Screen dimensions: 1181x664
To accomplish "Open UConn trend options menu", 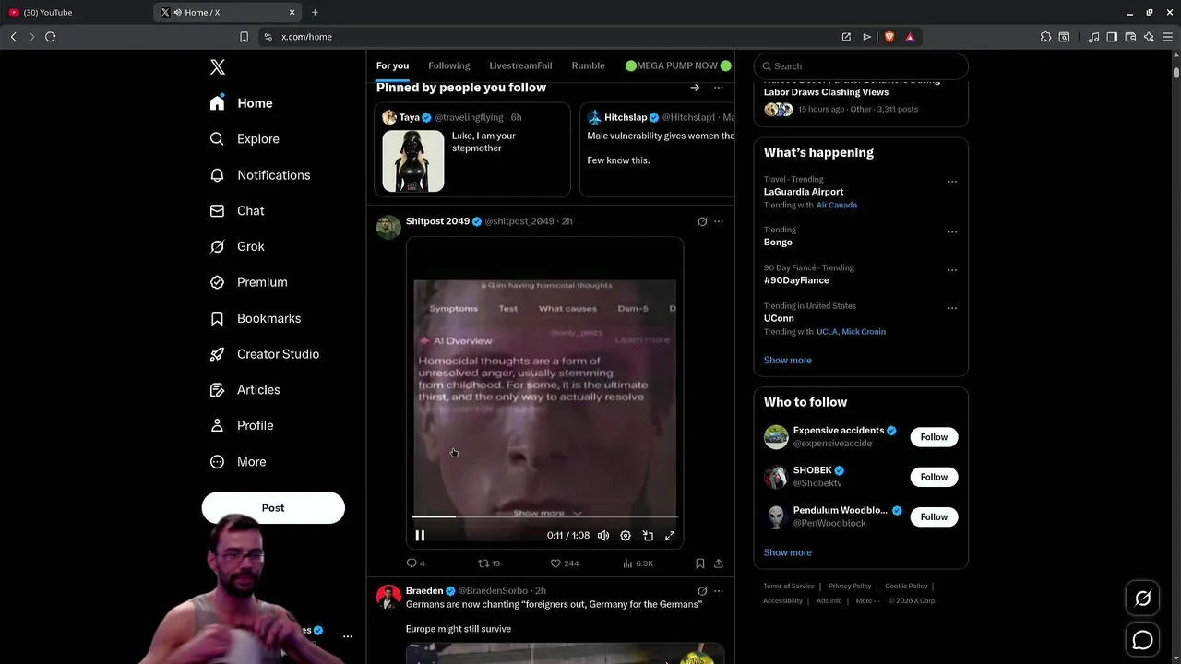I will pyautogui.click(x=952, y=308).
